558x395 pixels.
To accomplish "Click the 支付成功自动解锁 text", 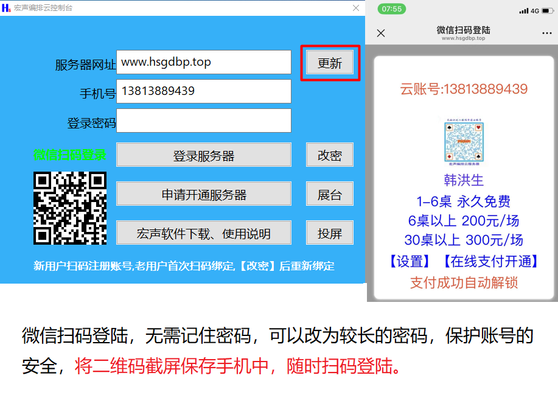I will click(464, 282).
